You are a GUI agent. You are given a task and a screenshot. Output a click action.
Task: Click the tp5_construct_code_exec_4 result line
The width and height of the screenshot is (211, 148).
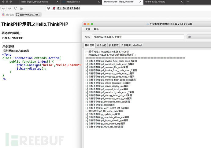click(x=110, y=77)
